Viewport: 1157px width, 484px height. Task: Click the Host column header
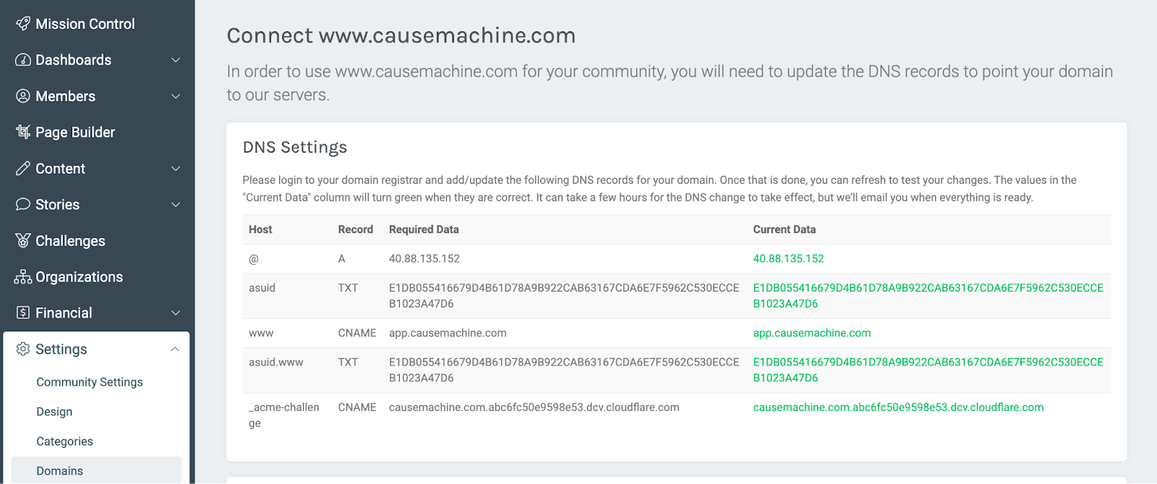tap(260, 229)
